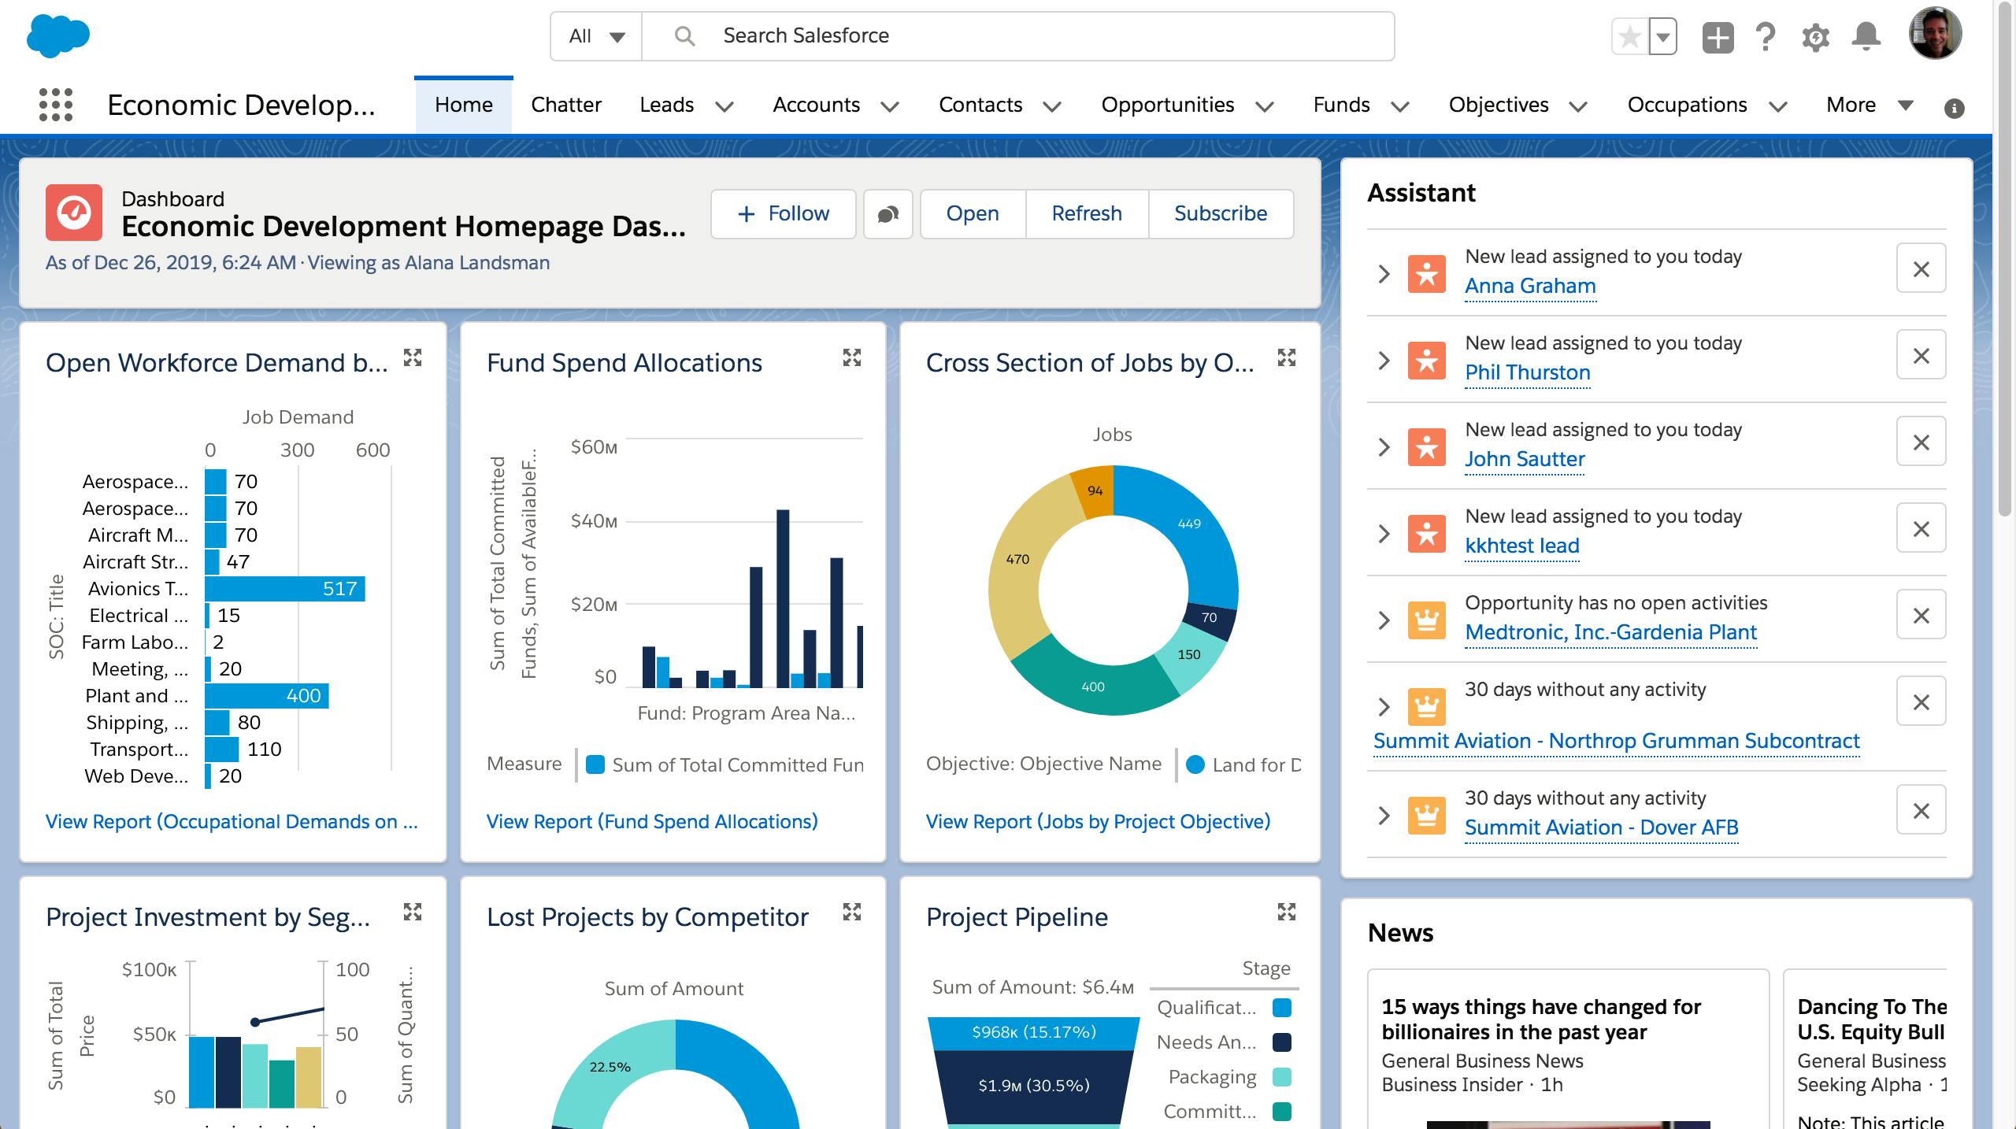Select the Leads tab
This screenshot has height=1129, width=2016.
[x=665, y=104]
